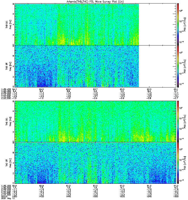
Task: Click 'PSD [nT²/Hz]' label of THB B∥ colorbar
Action: [185, 66]
